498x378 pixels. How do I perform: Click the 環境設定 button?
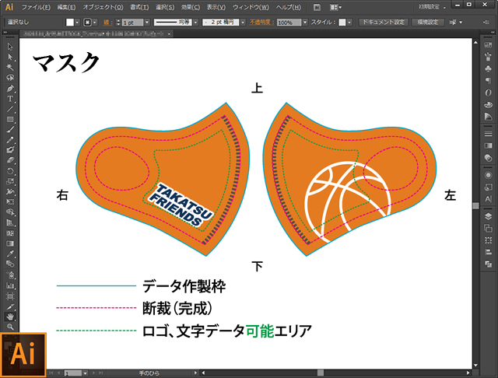428,23
